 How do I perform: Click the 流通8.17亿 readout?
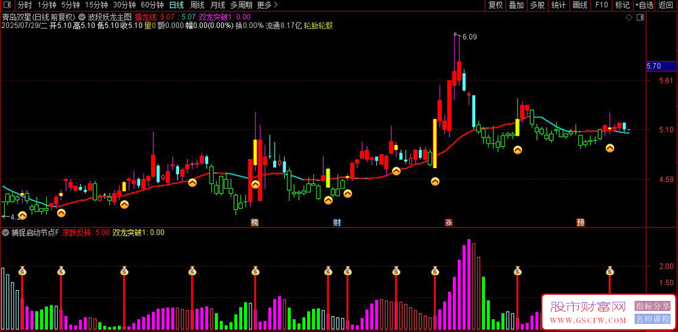pyautogui.click(x=283, y=26)
